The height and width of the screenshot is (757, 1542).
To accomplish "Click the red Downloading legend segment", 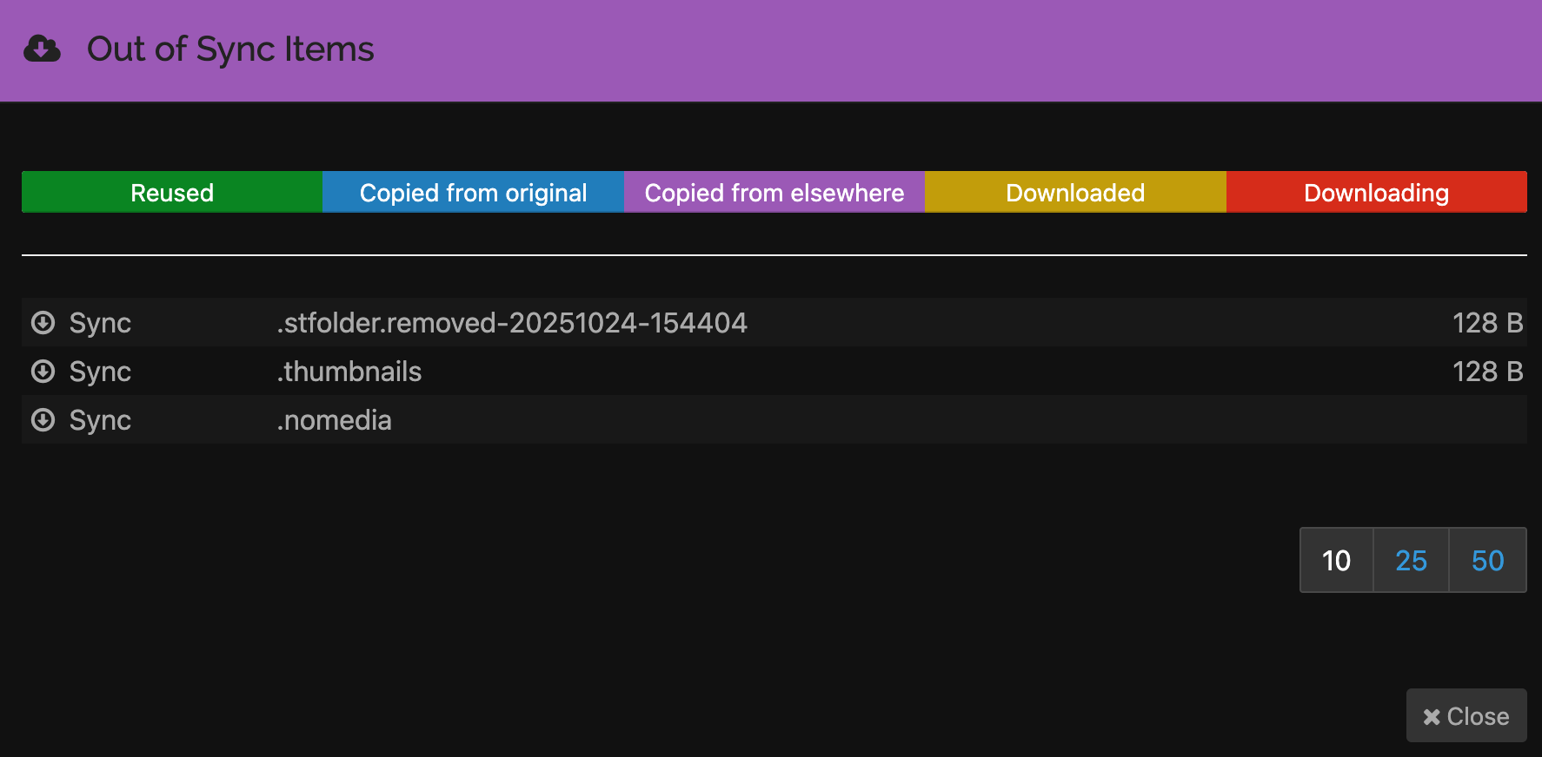I will (x=1376, y=193).
